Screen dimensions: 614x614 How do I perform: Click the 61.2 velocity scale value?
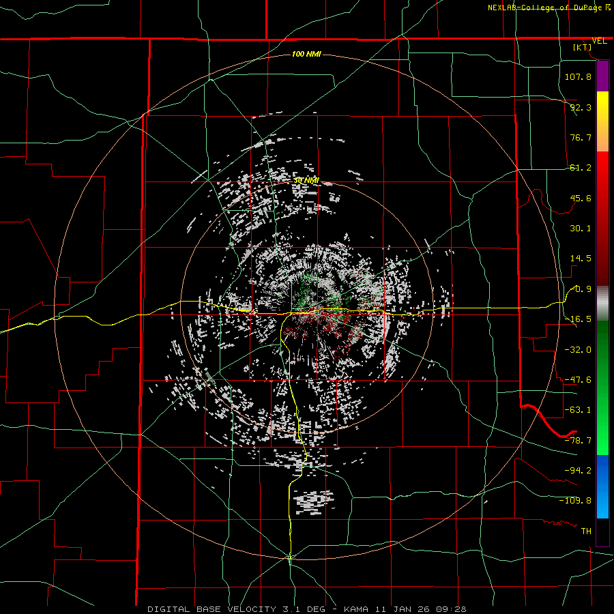[581, 168]
